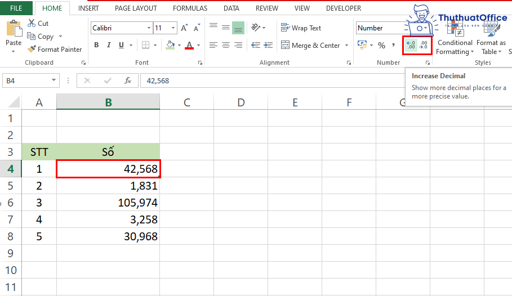
Task: Open the FILE tab
Action: 16,8
